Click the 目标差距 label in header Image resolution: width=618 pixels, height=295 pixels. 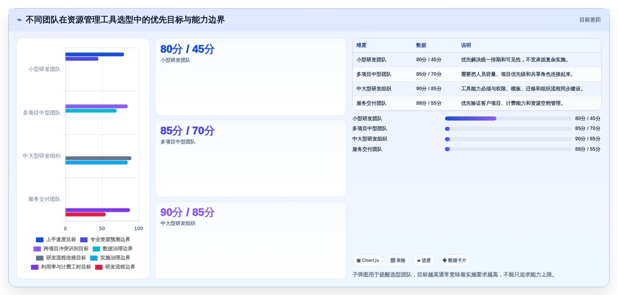point(590,20)
